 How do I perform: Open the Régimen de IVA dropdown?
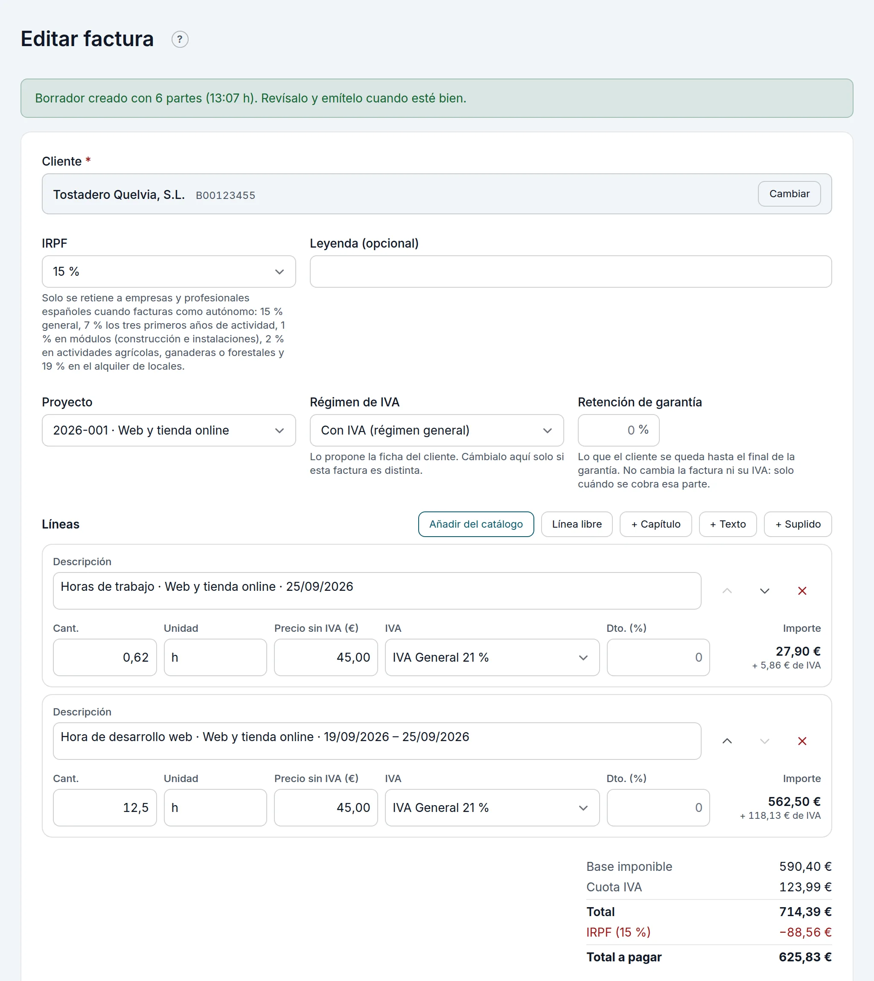(437, 430)
